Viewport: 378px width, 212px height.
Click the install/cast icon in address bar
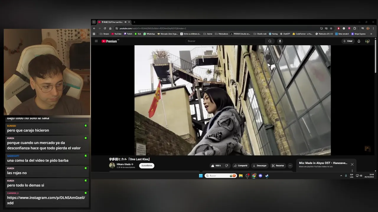point(321,28)
